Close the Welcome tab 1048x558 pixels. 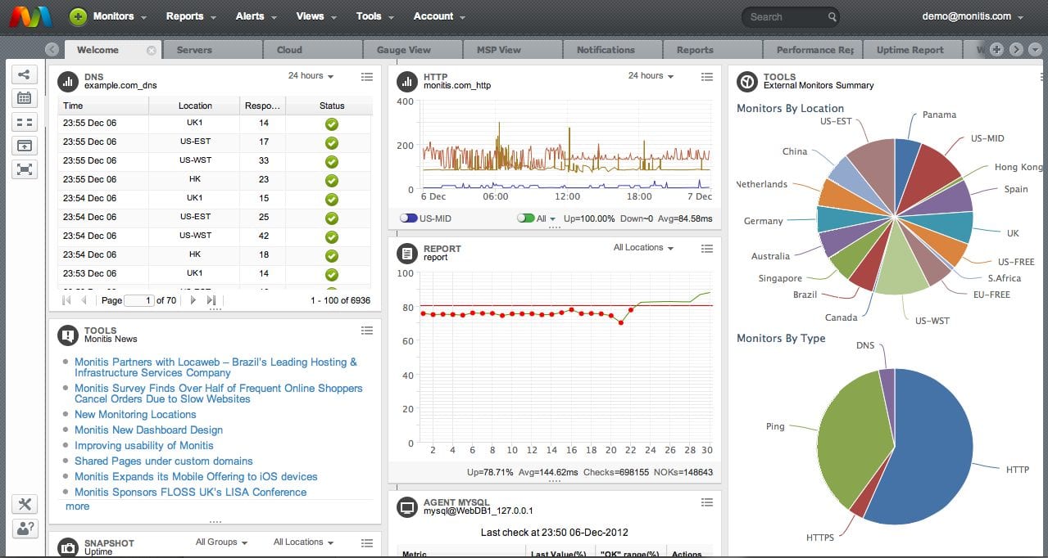coord(151,50)
